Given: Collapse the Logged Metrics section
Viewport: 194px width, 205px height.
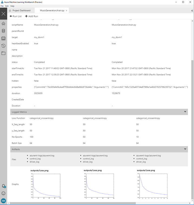Looking at the screenshot, I should coord(185,112).
